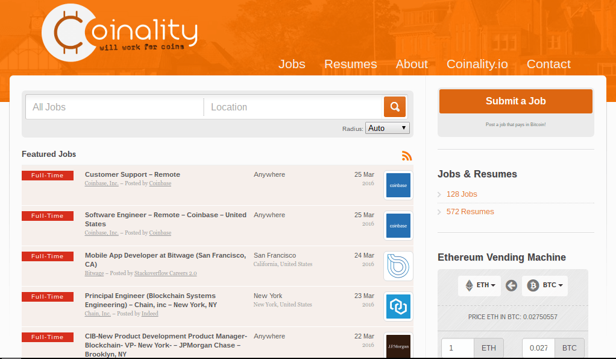Switch to the Resumes section
This screenshot has height=359, width=616.
tap(350, 64)
